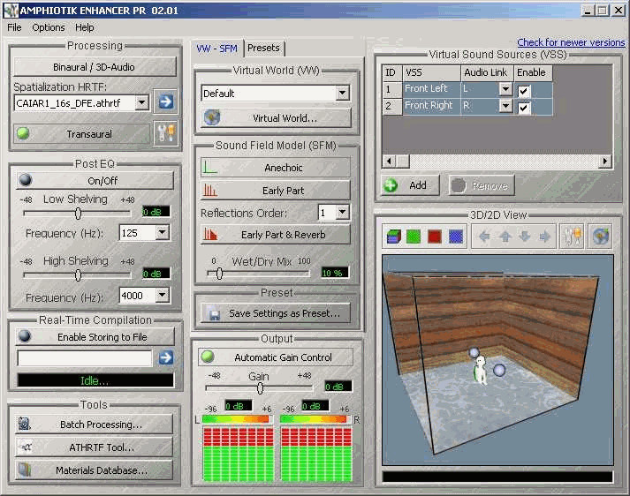
Task: Click the ATHRTF Tool icon
Action: point(26,447)
